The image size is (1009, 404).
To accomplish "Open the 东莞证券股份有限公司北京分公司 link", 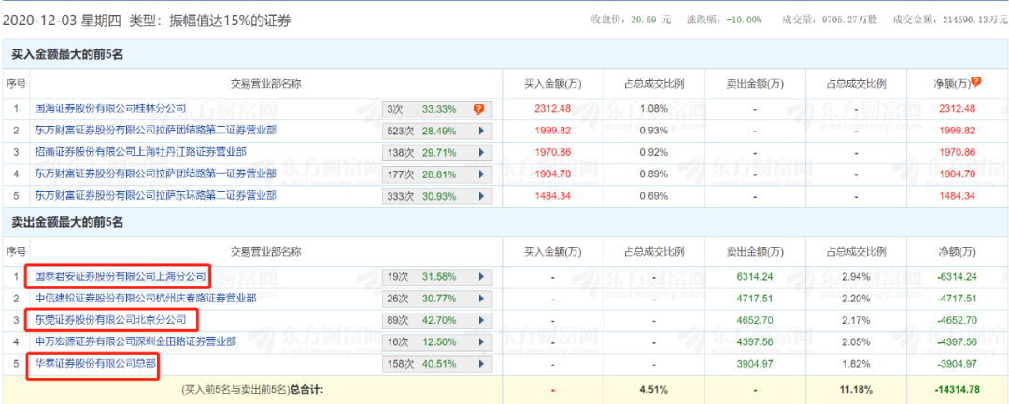I will pyautogui.click(x=110, y=319).
